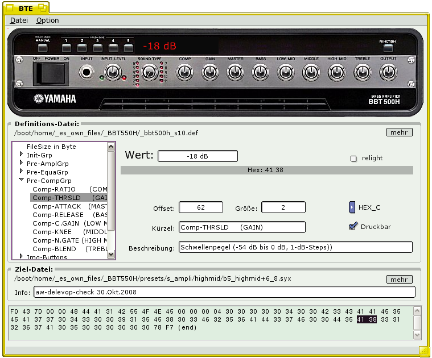Click the BTE window tab title
Viewport: 432px width, 358px height.
click(x=26, y=9)
